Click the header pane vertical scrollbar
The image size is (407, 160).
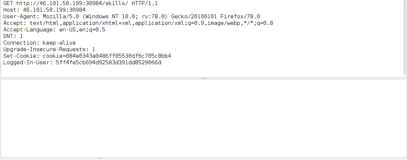[x=405, y=38]
